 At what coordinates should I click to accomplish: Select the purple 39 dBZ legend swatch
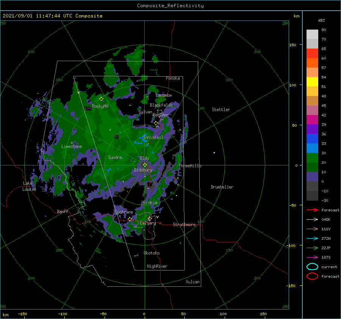coord(312,129)
